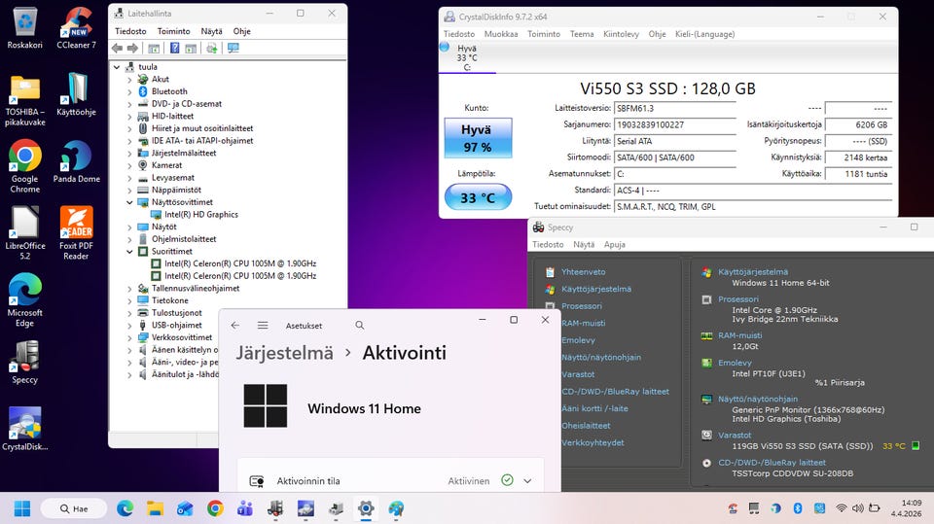Click the Hyvä 97 % health status button
Viewport: 934px width, 524px height.
[x=478, y=138]
